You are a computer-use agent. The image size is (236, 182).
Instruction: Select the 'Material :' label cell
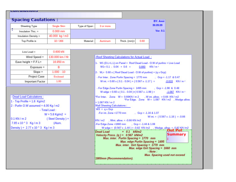click(83, 41)
